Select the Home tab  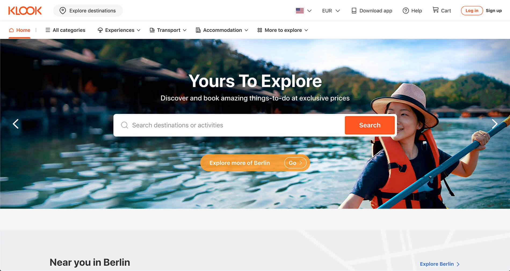coord(19,30)
